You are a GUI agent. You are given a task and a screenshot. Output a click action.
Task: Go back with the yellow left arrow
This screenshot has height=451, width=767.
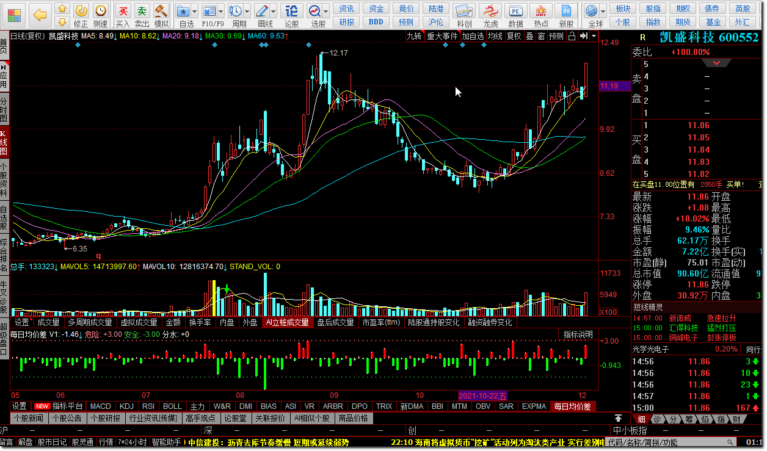click(x=40, y=15)
